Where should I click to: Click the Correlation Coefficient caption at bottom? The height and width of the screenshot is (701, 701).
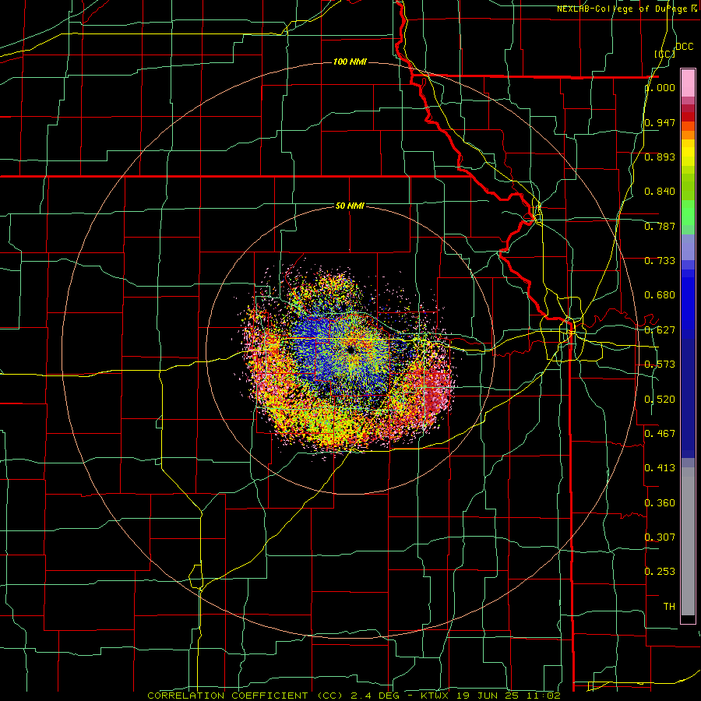click(x=354, y=696)
